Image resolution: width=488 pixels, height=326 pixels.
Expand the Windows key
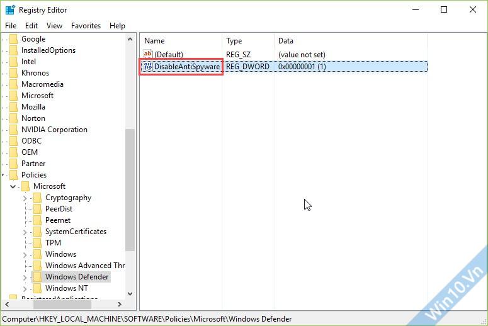tap(25, 254)
